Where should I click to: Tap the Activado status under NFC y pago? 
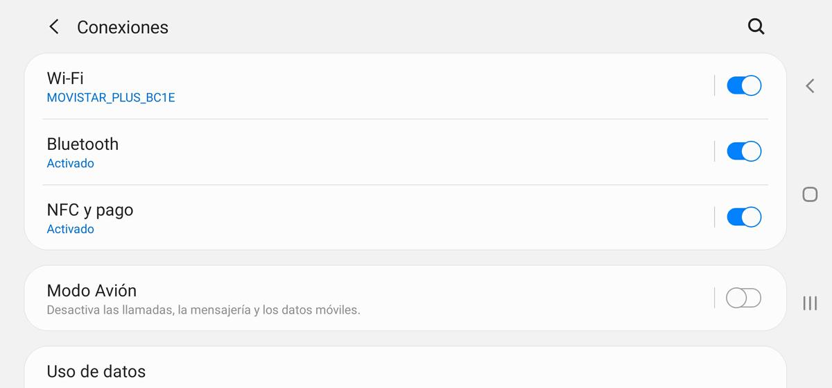pos(70,229)
